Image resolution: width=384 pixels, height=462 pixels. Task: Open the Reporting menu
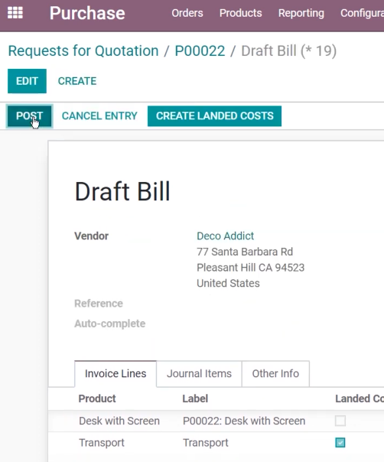point(301,13)
